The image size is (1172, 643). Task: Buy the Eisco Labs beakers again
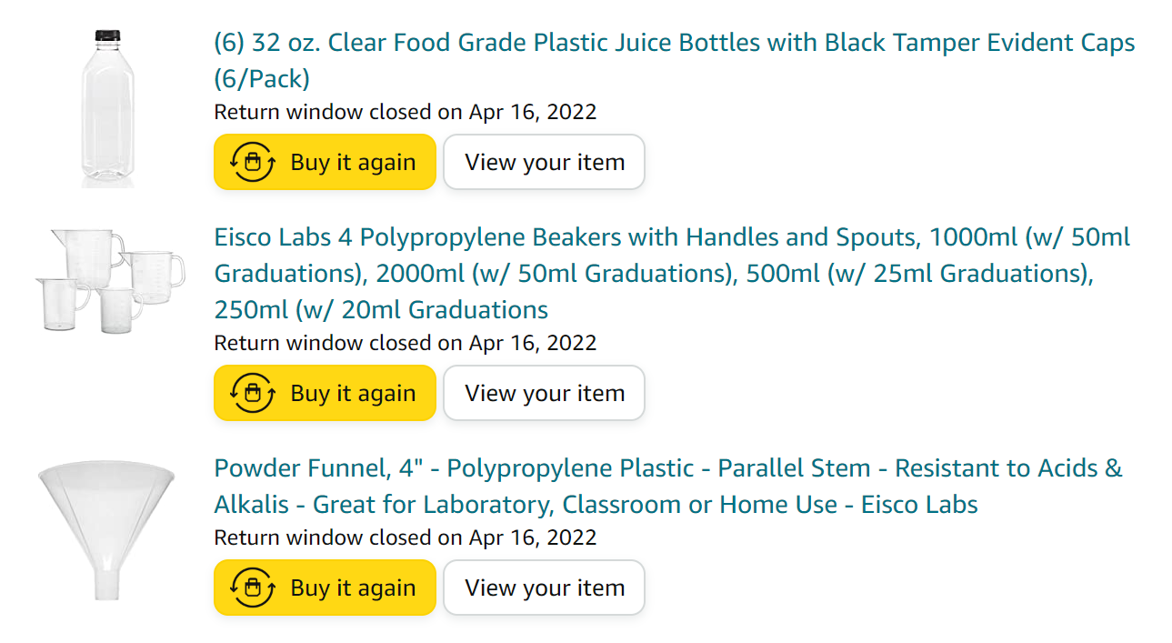(325, 394)
